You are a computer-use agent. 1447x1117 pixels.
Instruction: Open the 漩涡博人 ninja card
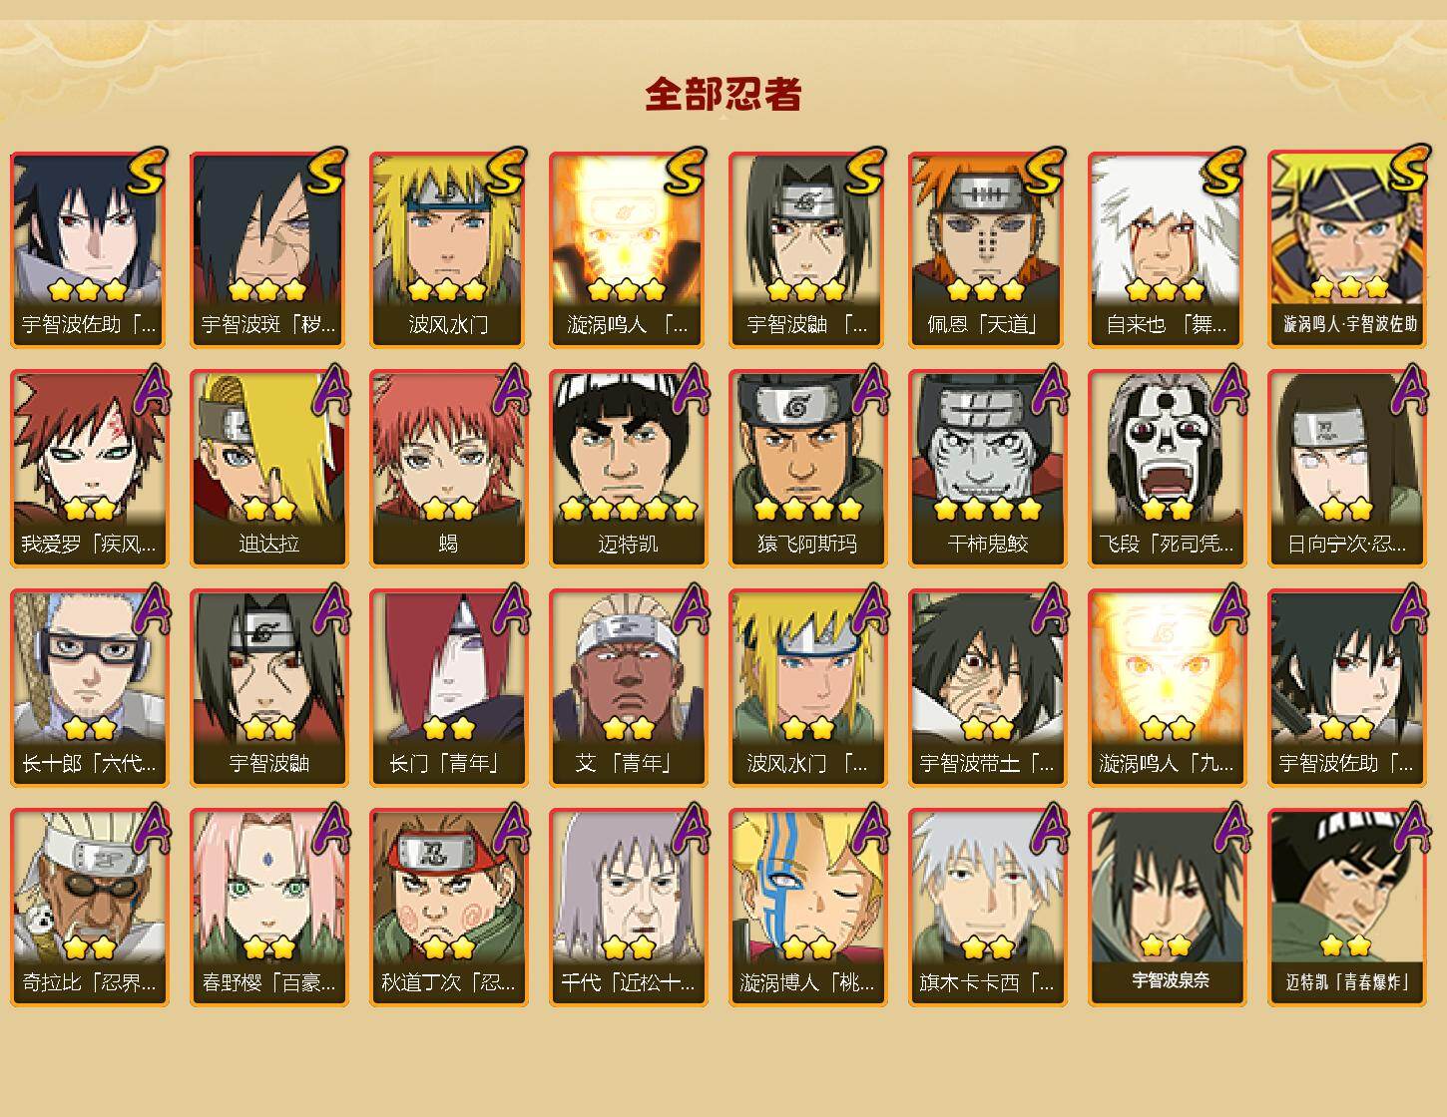click(x=807, y=908)
